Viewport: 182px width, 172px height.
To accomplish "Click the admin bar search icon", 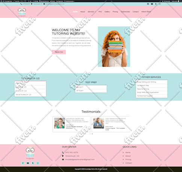I will [181, 1].
